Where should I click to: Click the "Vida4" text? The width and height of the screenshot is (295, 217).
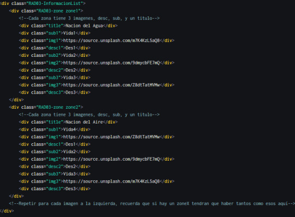pos(69,130)
